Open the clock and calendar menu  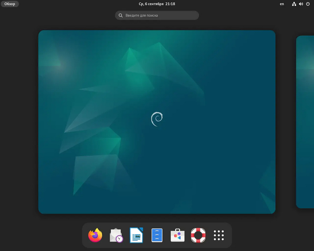coord(157,4)
